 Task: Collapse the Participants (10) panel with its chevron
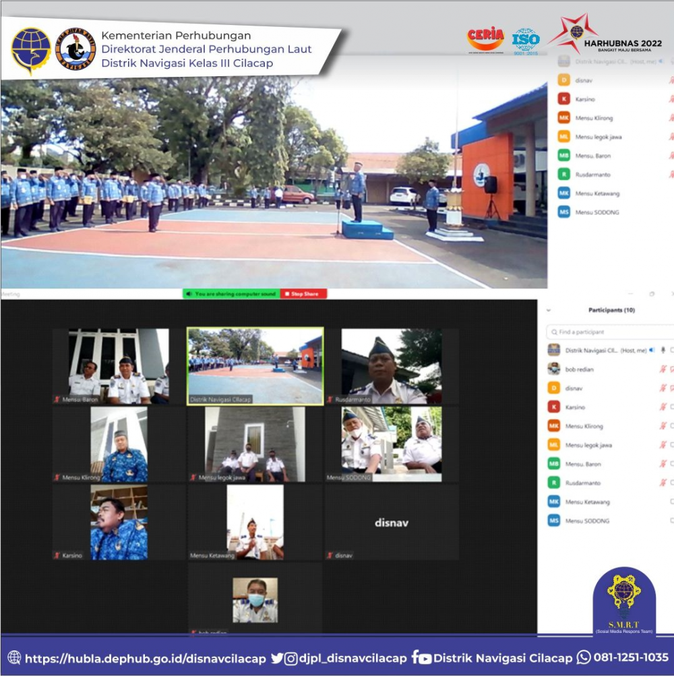pyautogui.click(x=549, y=310)
